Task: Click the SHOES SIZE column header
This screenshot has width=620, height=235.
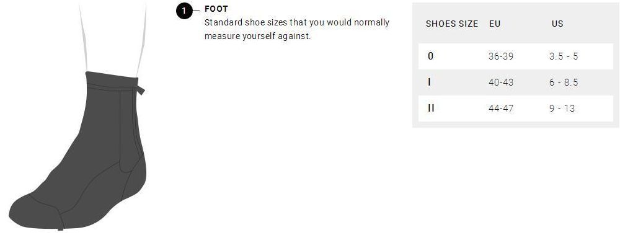Action: [x=452, y=24]
